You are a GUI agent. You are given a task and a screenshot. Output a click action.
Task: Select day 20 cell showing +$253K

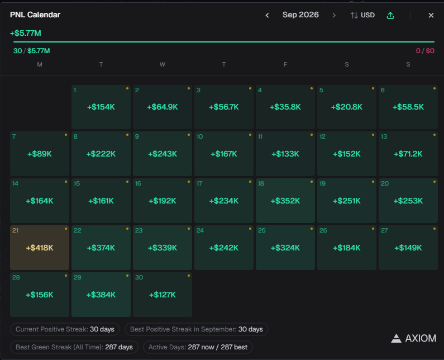(x=408, y=201)
